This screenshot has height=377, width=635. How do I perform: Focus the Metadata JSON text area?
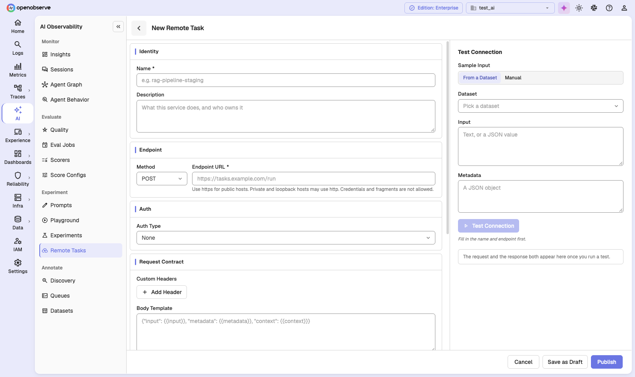541,196
